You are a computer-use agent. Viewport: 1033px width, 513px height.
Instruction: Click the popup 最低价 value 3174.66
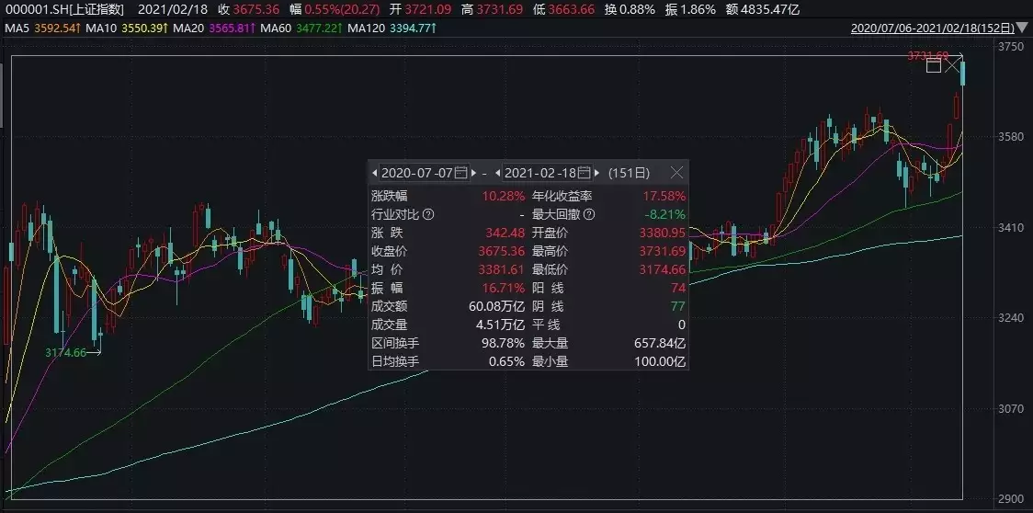[x=662, y=269]
